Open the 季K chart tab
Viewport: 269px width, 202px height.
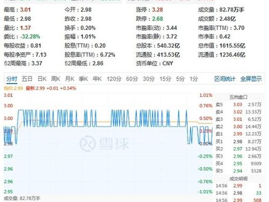pyautogui.click(x=83, y=79)
